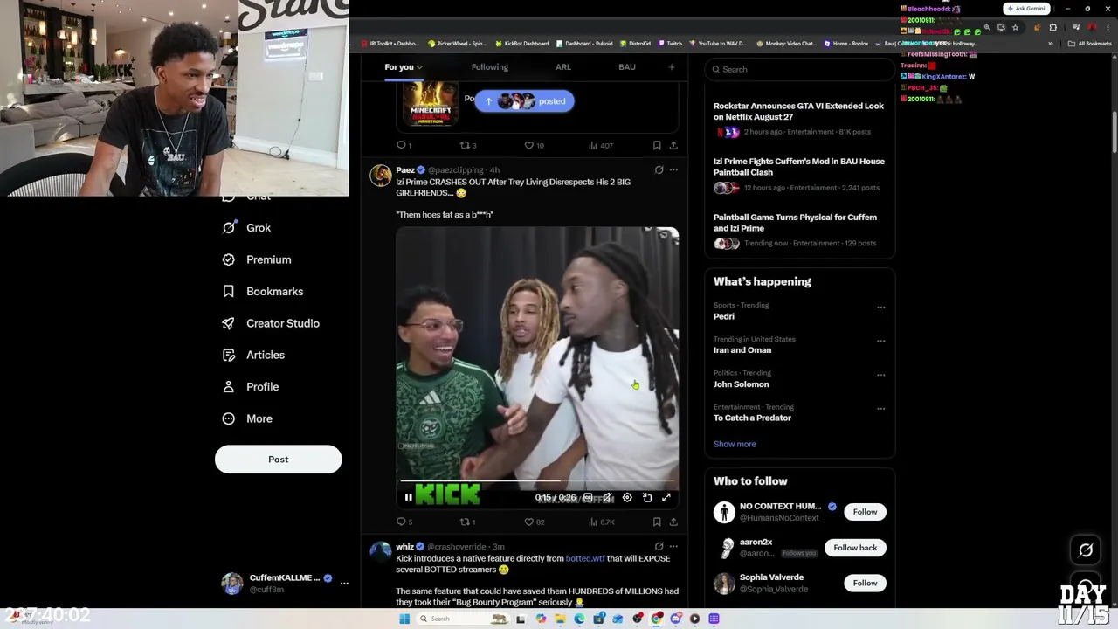Open the Windows Start menu
1118x629 pixels.
pos(404,619)
